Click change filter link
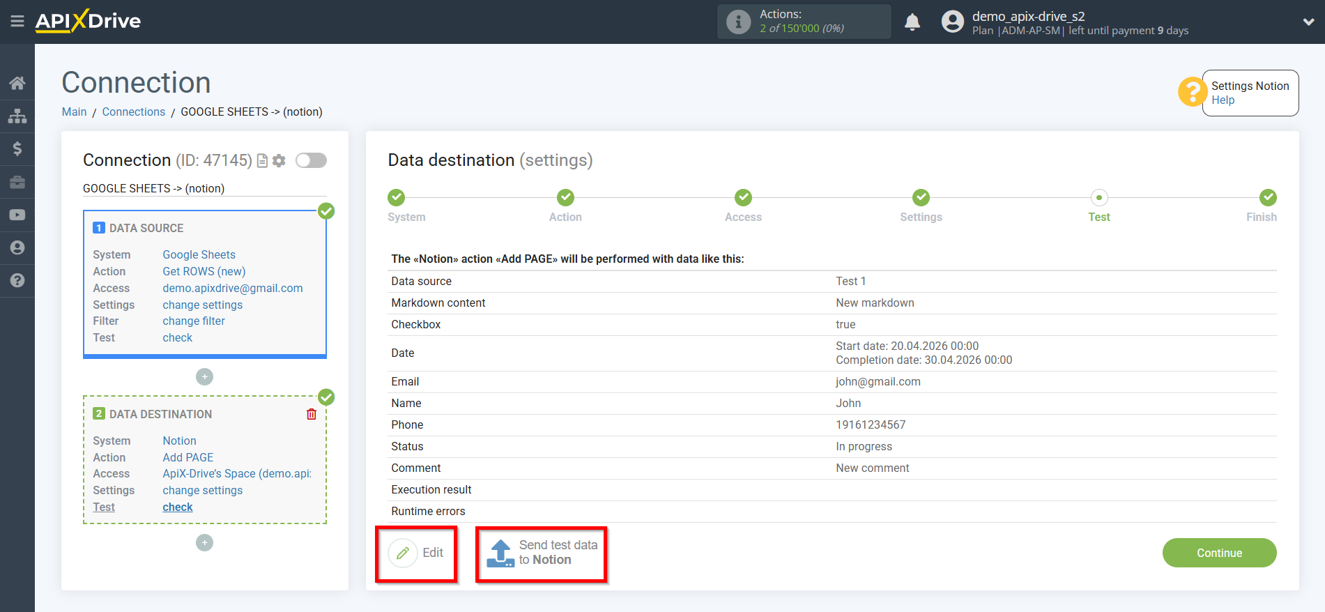 coord(194,321)
